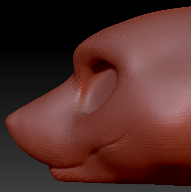
Task: Click the dark mouth corner dimple
Action: 94,152
